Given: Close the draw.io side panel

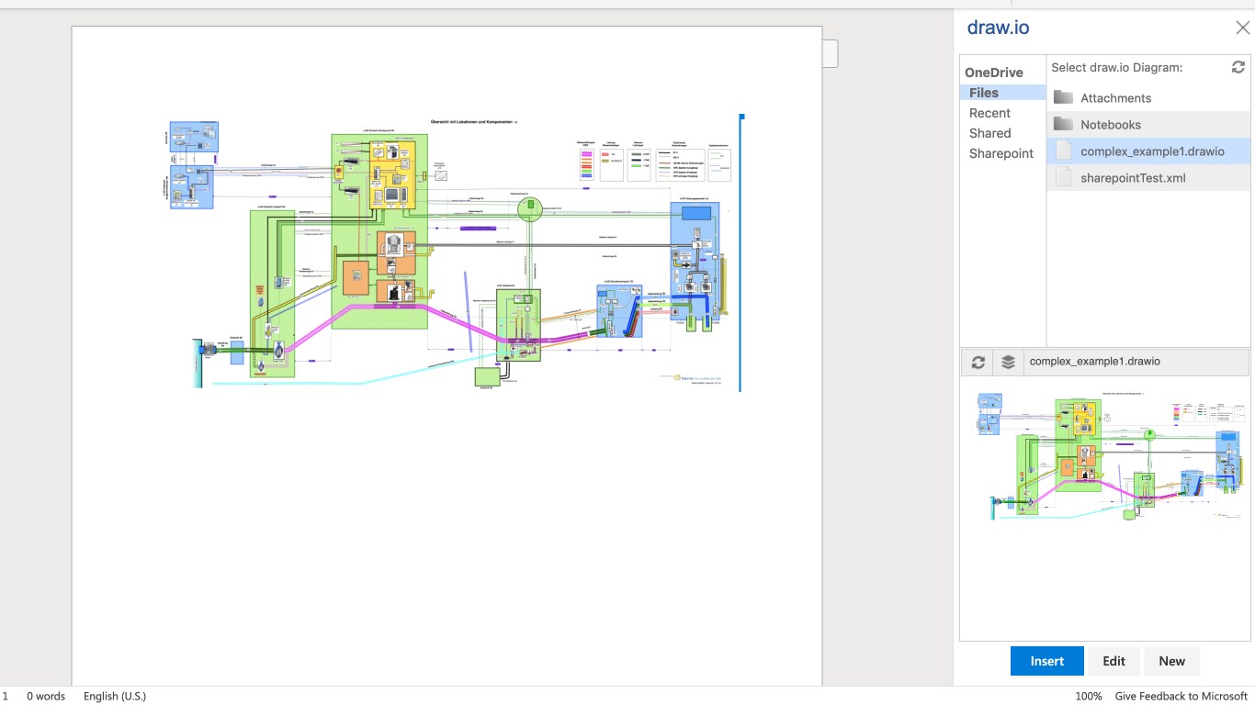Looking at the screenshot, I should click(x=1242, y=28).
